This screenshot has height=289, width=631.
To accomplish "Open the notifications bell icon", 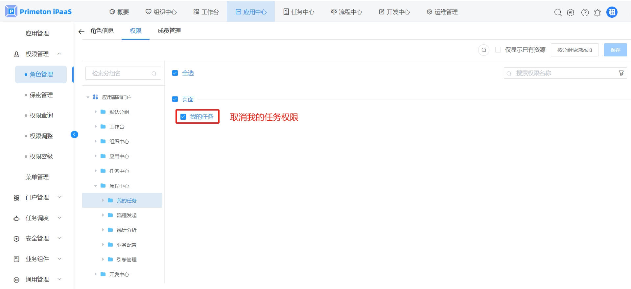I will click(597, 12).
